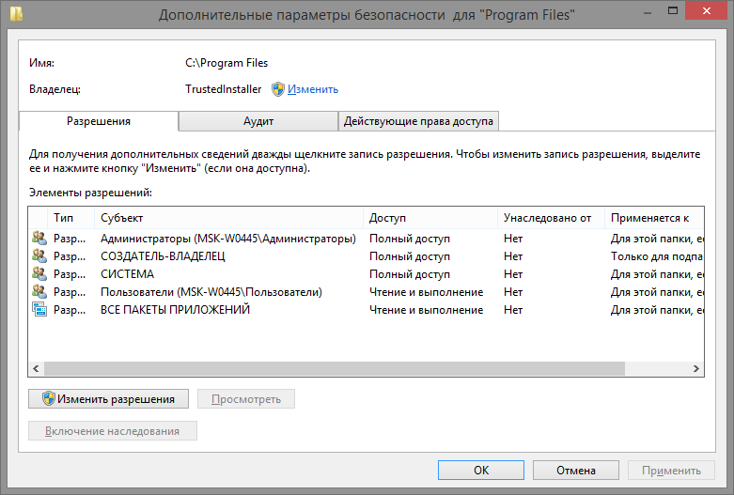Sort by the Доступ column header
The image size is (734, 495).
coord(430,218)
